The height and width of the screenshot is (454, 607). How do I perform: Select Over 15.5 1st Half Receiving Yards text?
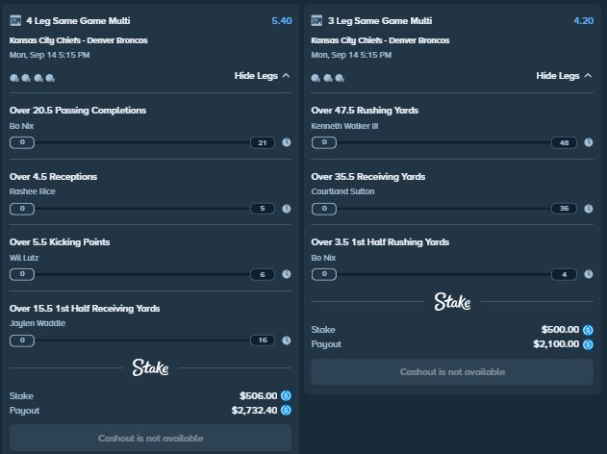click(85, 308)
